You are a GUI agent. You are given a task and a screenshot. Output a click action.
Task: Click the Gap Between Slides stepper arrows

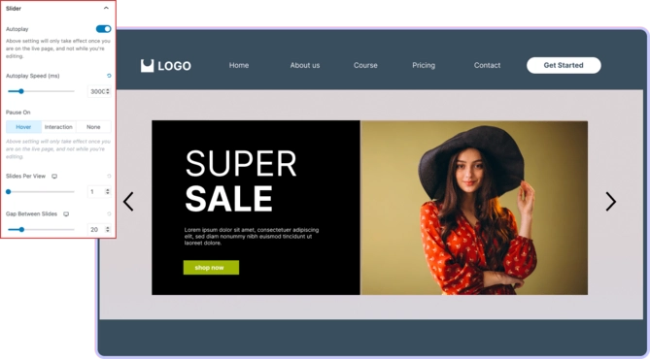[108, 229]
